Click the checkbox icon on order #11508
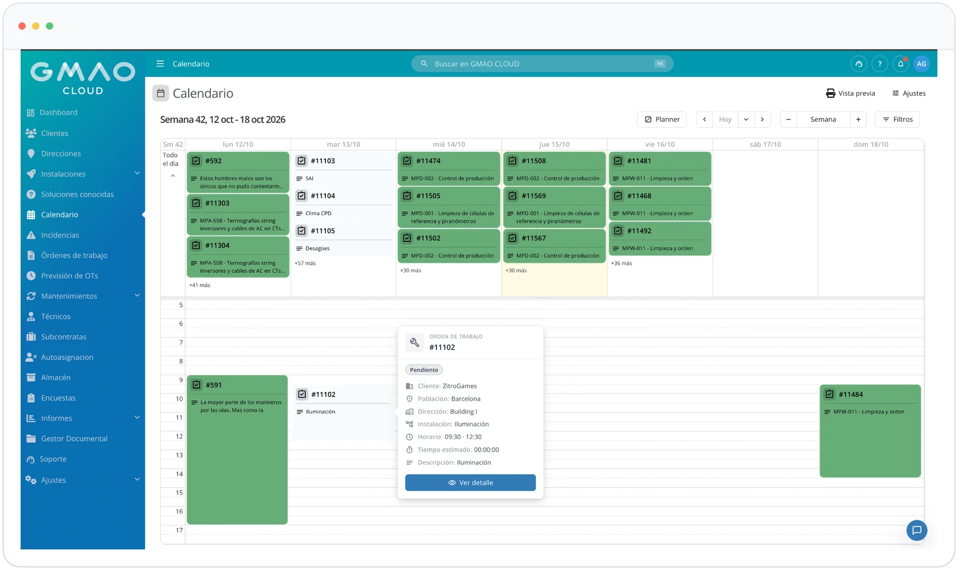 click(x=512, y=161)
